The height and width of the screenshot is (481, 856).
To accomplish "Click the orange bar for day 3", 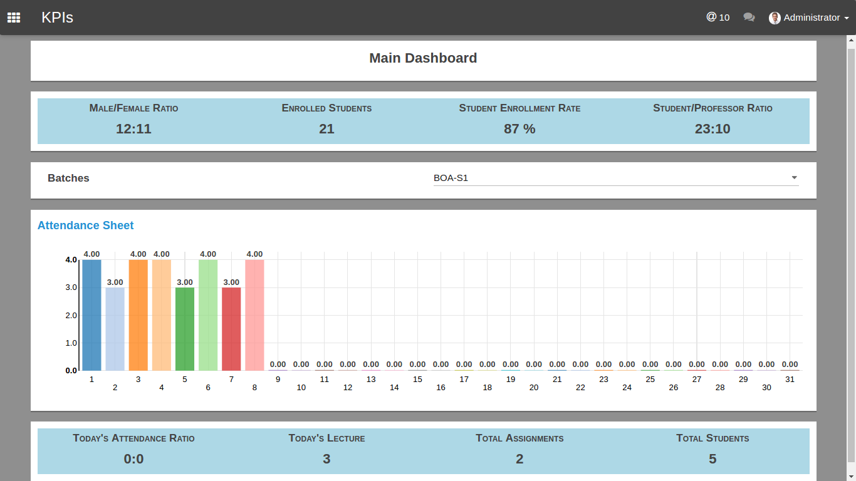I will tap(138, 315).
